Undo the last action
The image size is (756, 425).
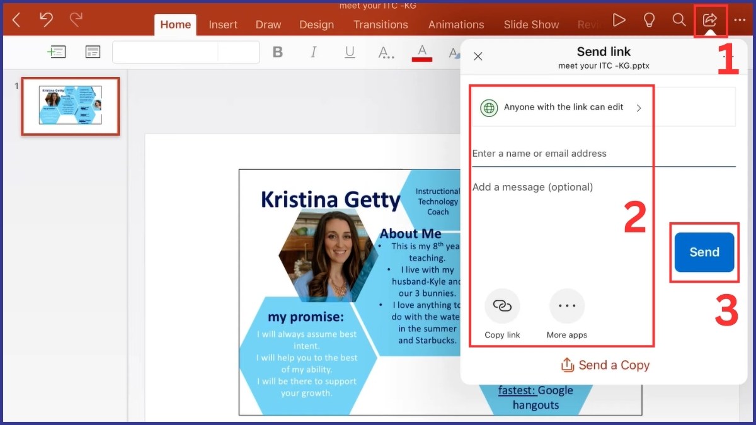pos(46,20)
